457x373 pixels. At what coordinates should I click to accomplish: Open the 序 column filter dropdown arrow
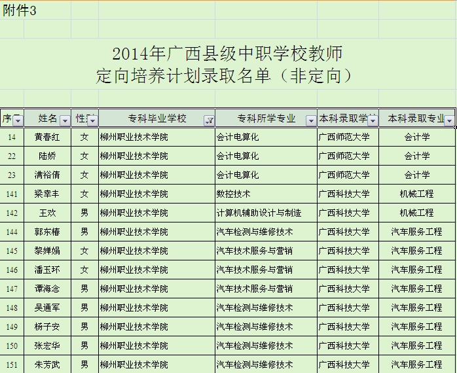tap(18, 120)
